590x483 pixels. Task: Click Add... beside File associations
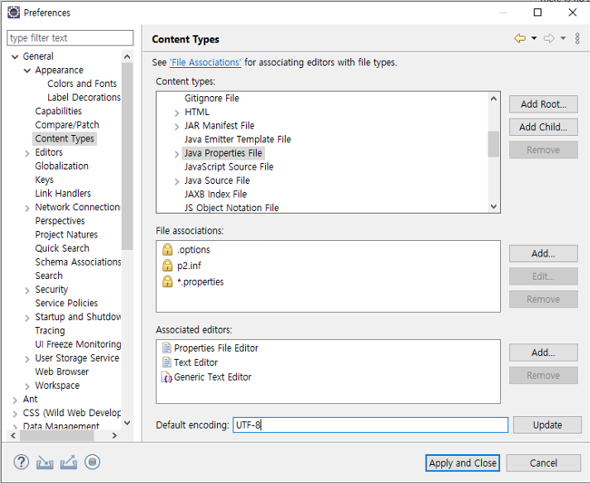coord(544,254)
